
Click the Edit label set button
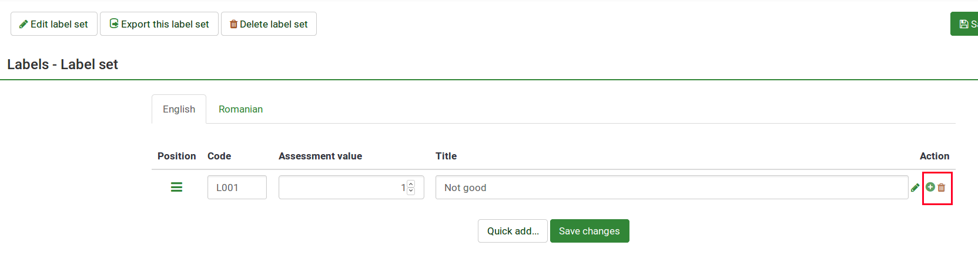pyautogui.click(x=54, y=24)
